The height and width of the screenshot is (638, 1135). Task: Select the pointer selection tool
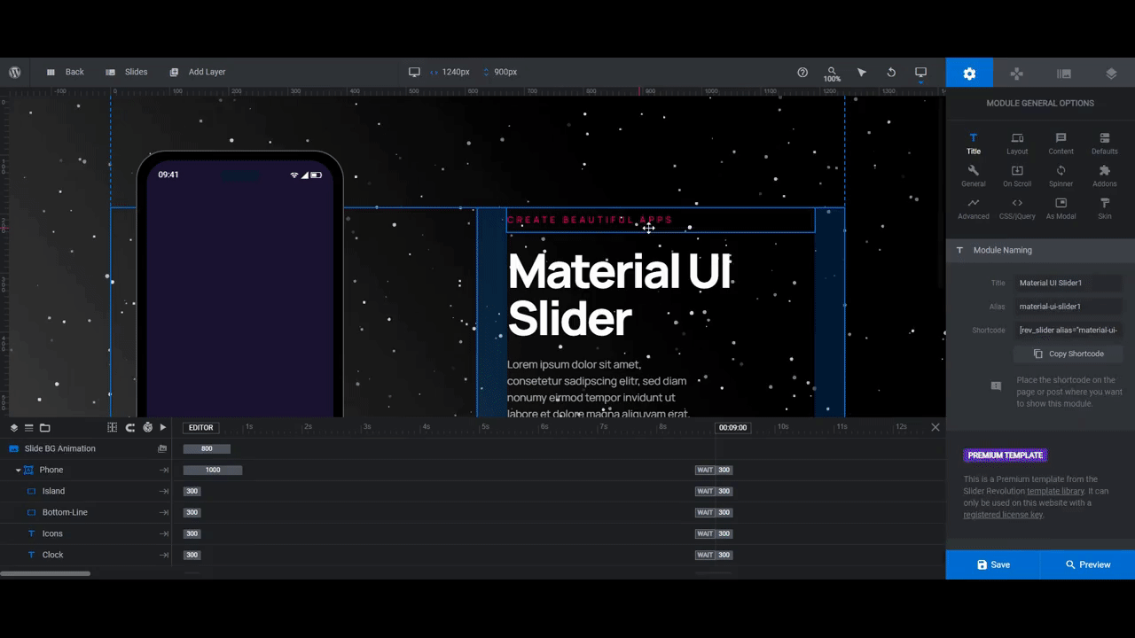coord(862,73)
